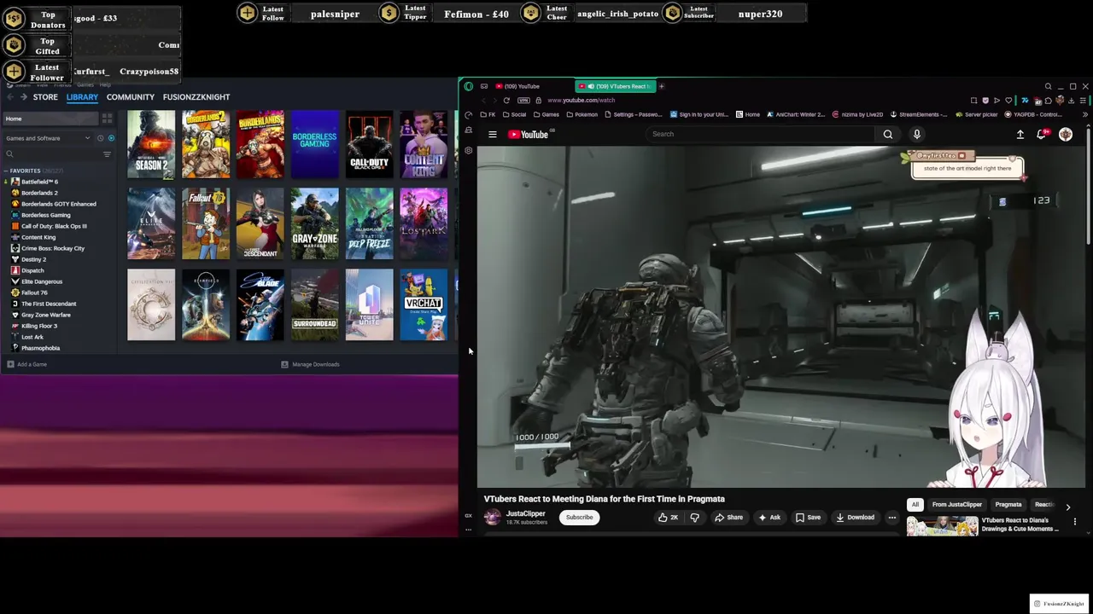Open Manage Downloads in Steam
1093x614 pixels.
point(311,364)
